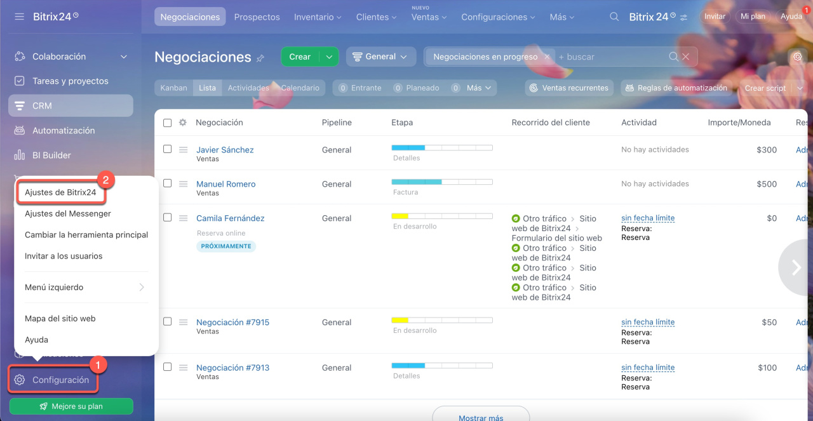The width and height of the screenshot is (813, 421).
Task: Select Invitar a los usuarios
Action: [x=64, y=256]
